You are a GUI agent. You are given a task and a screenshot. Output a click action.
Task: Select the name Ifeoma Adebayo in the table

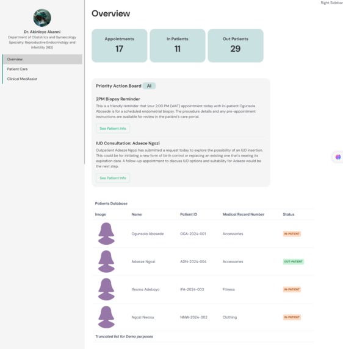point(145,289)
